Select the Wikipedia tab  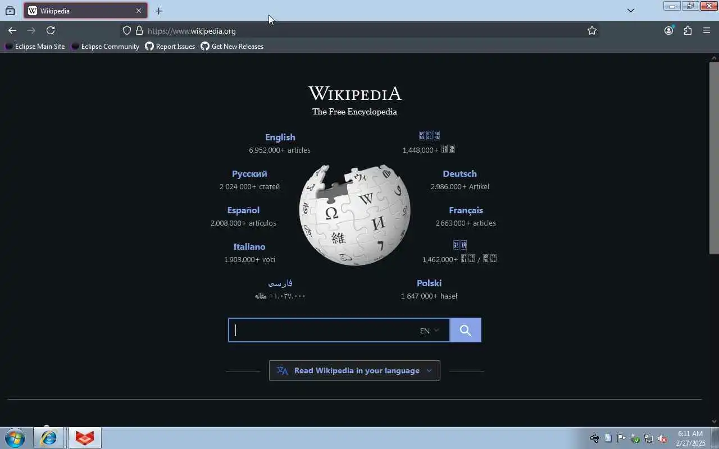click(85, 11)
